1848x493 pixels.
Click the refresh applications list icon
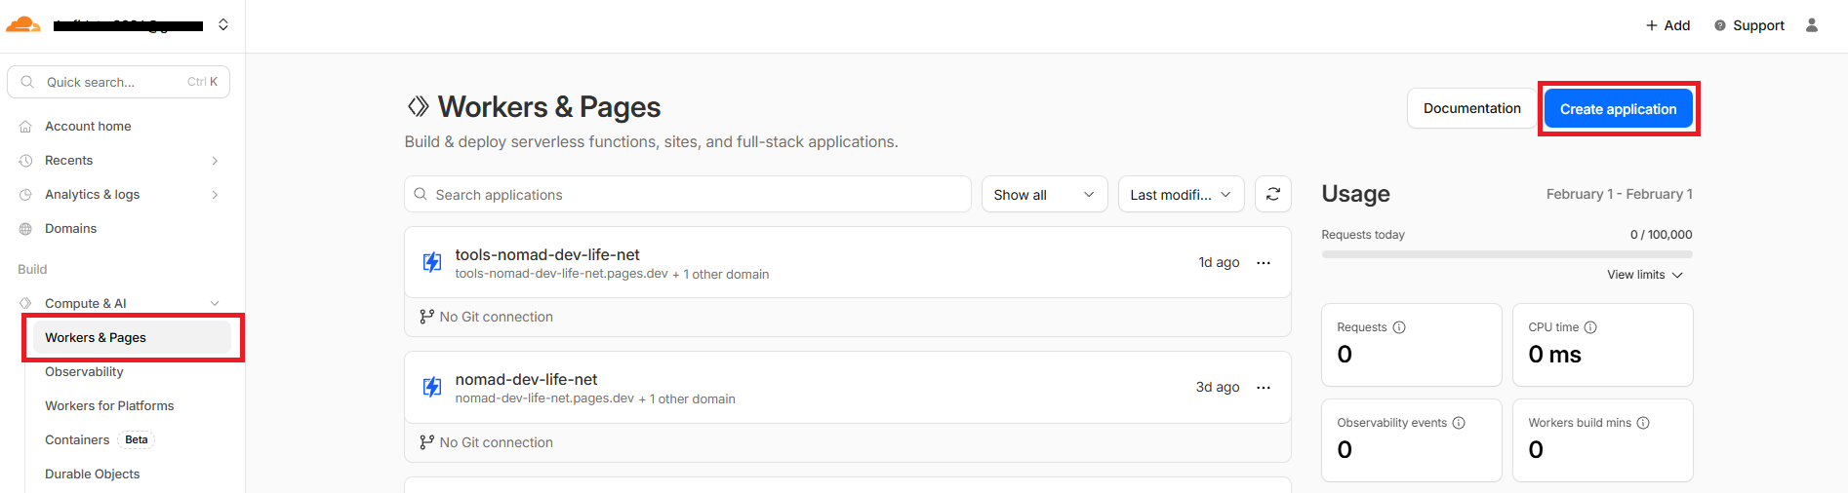point(1272,195)
